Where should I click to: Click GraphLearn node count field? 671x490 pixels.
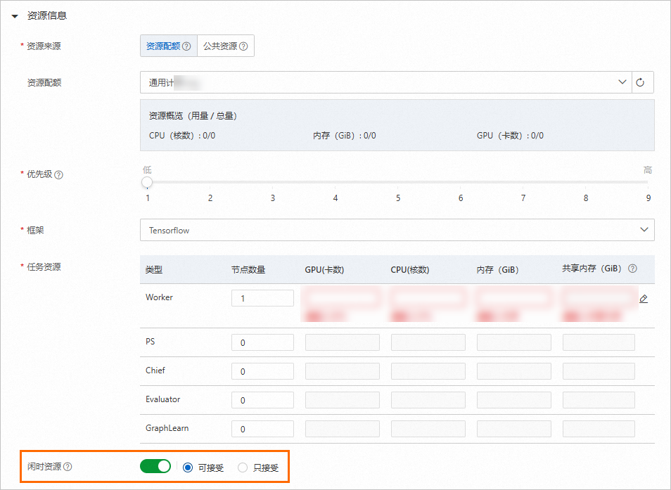pos(263,429)
